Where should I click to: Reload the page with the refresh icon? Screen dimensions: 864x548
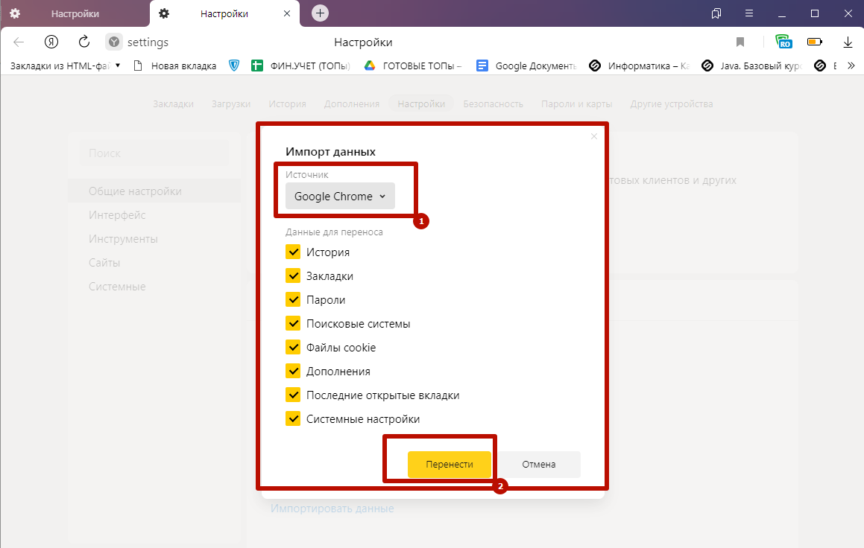[x=84, y=42]
